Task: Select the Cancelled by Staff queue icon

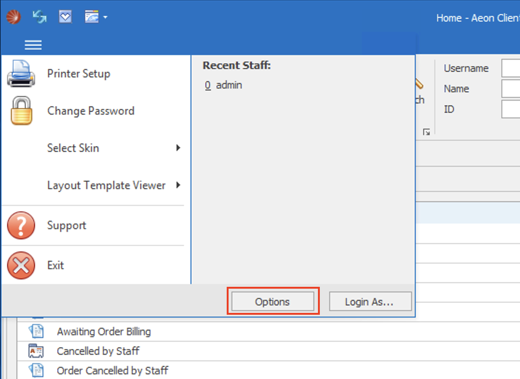Action: pos(36,351)
